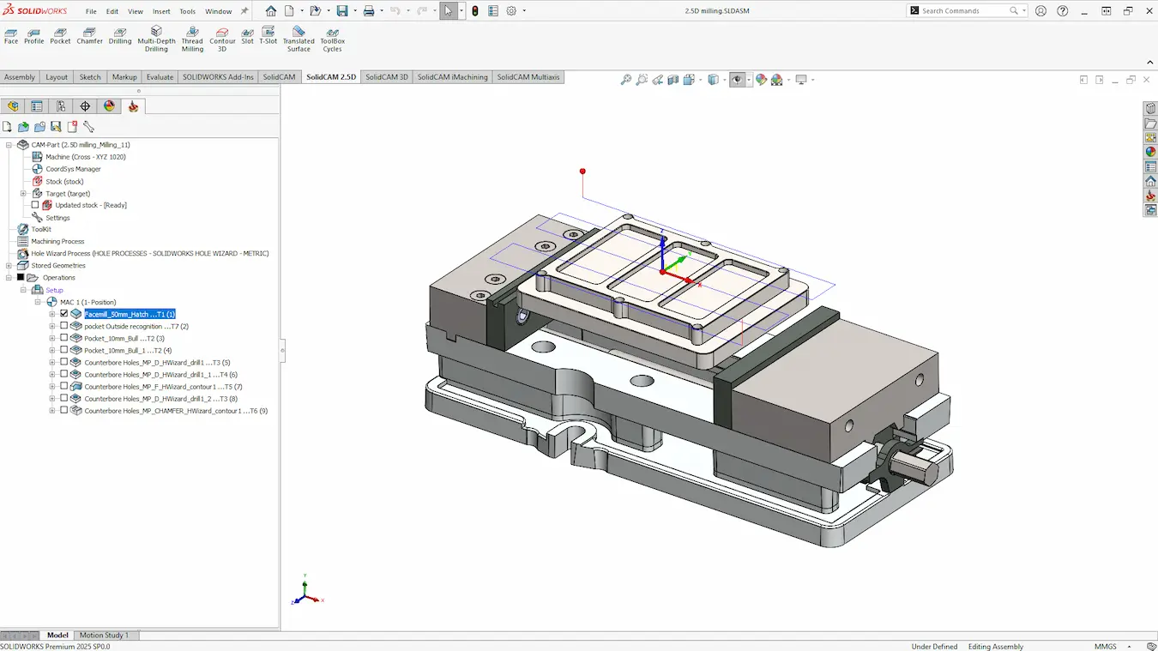Collapse the ribbon with the chevron button
Image resolution: width=1158 pixels, height=651 pixels.
coord(1150,62)
